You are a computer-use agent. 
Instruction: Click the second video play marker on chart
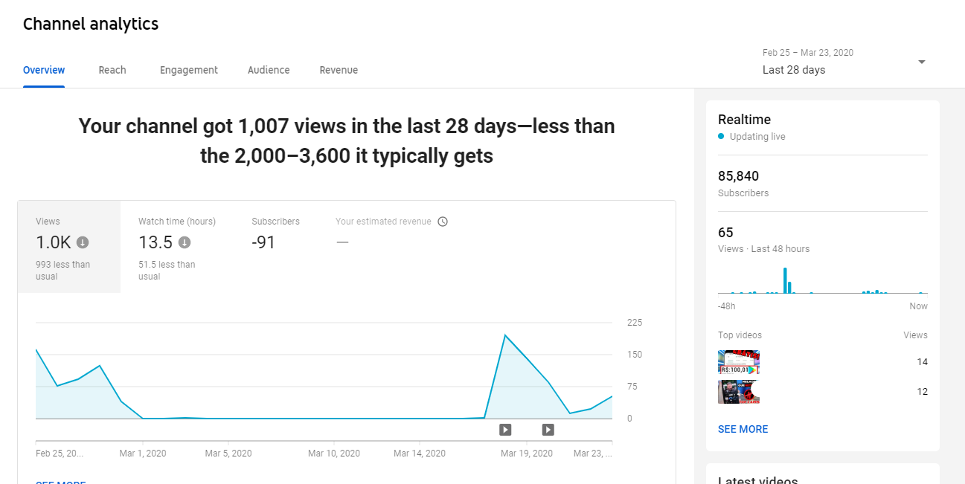[x=548, y=429]
